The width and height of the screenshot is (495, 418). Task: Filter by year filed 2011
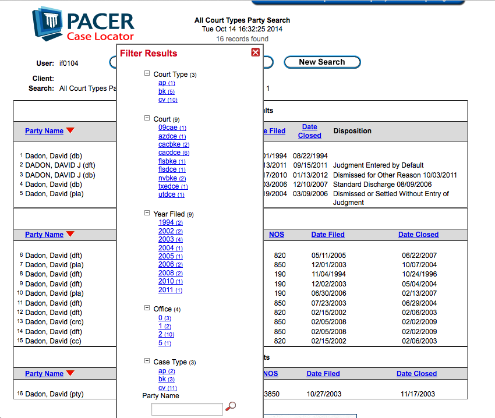click(170, 290)
